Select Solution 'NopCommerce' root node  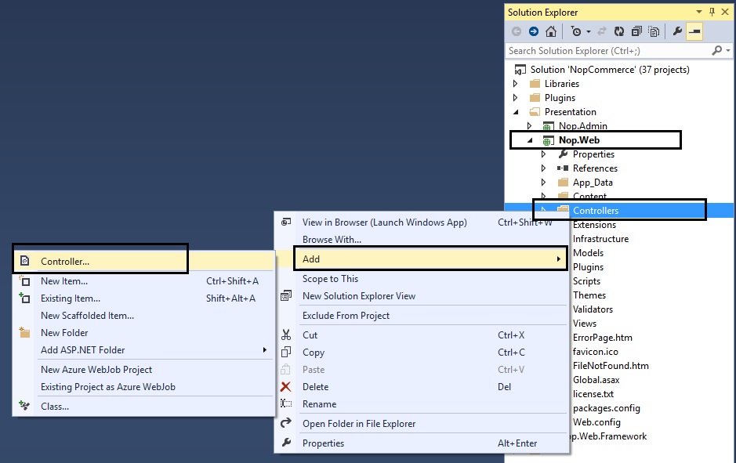[609, 70]
